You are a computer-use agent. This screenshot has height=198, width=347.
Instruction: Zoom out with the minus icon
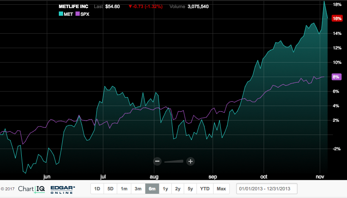pyautogui.click(x=157, y=161)
